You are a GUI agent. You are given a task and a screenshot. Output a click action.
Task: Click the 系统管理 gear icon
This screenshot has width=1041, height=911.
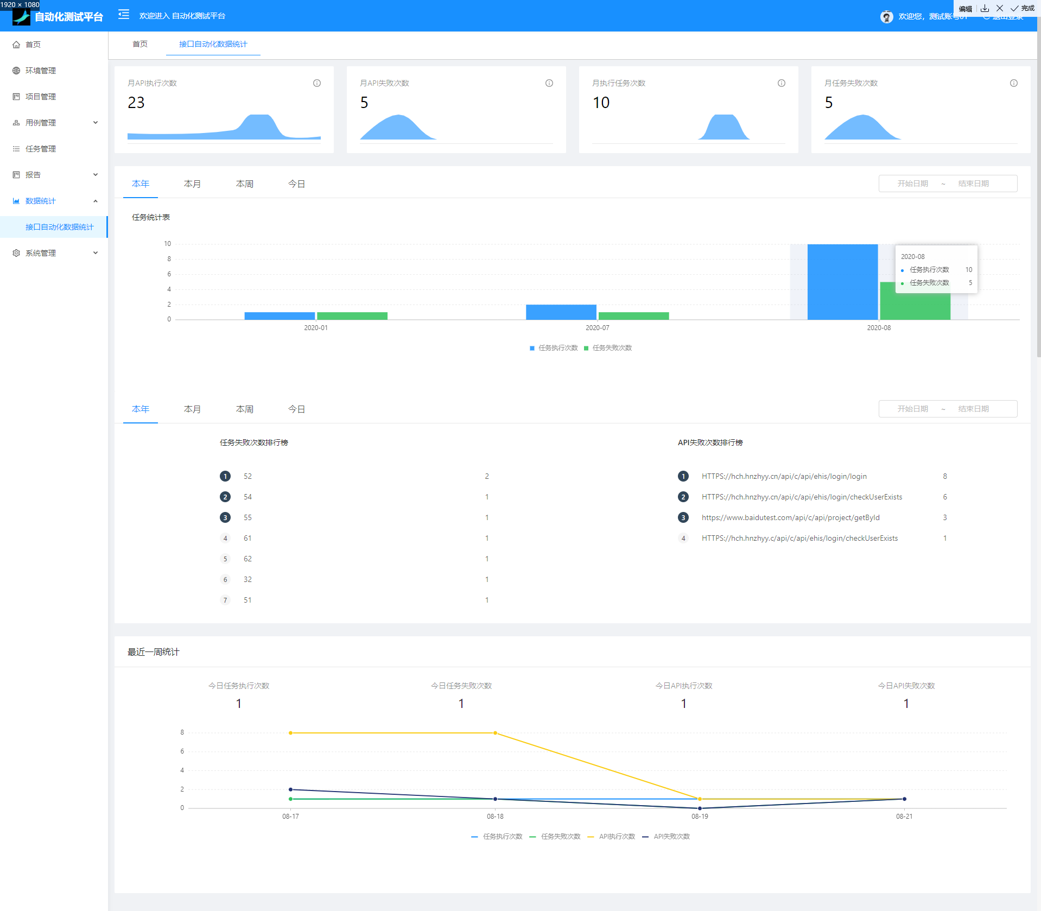[x=16, y=253]
